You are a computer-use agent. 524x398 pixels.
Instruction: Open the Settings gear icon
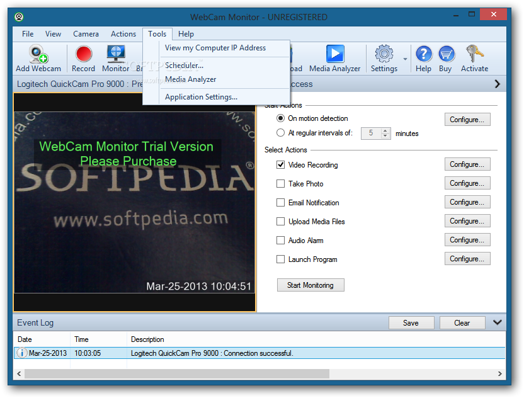tap(384, 54)
